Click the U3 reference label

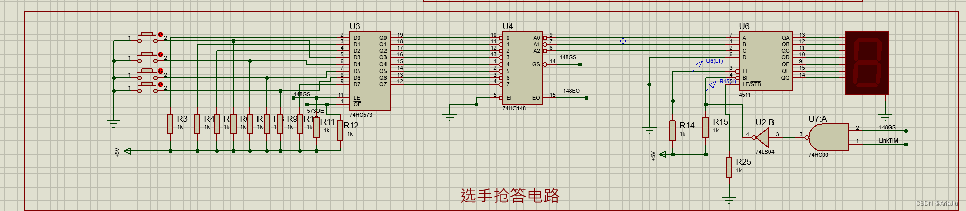pos(355,26)
